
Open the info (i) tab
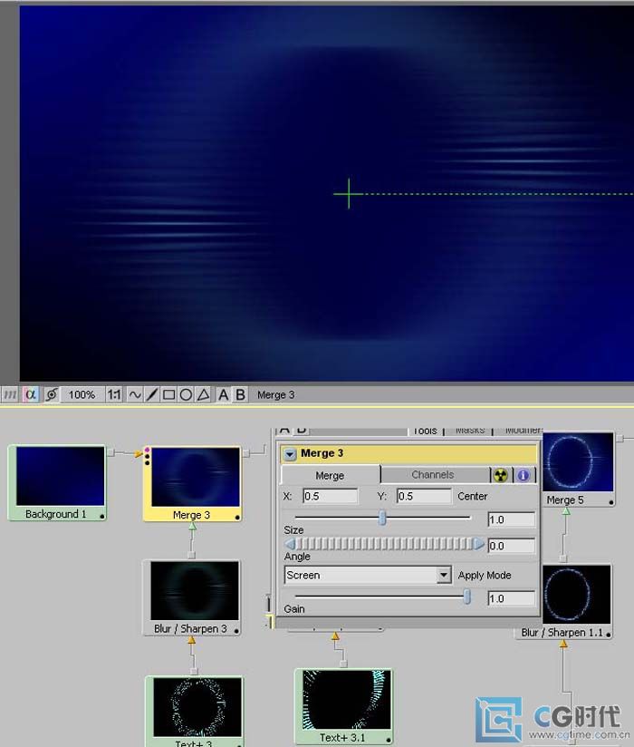click(524, 475)
